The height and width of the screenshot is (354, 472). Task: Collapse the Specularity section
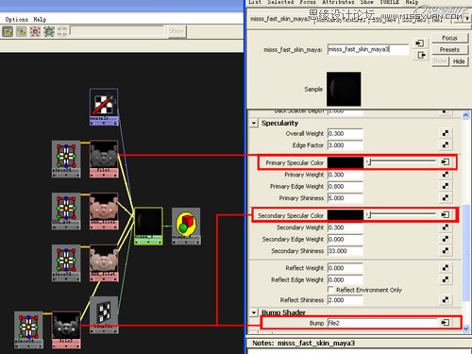(x=254, y=123)
